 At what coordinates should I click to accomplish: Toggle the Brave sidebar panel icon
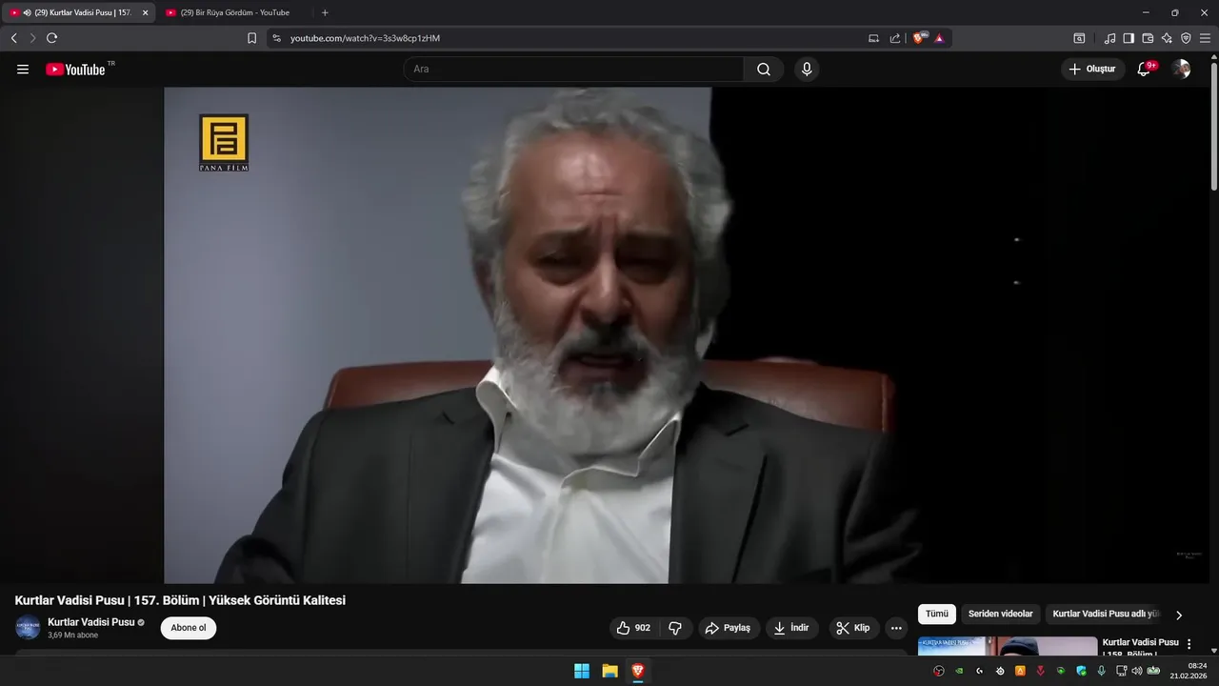(1129, 38)
